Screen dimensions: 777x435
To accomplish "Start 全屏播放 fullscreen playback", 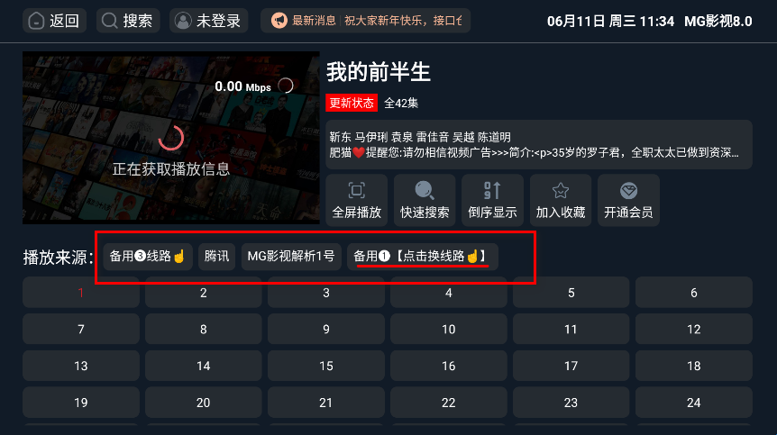I will click(357, 201).
